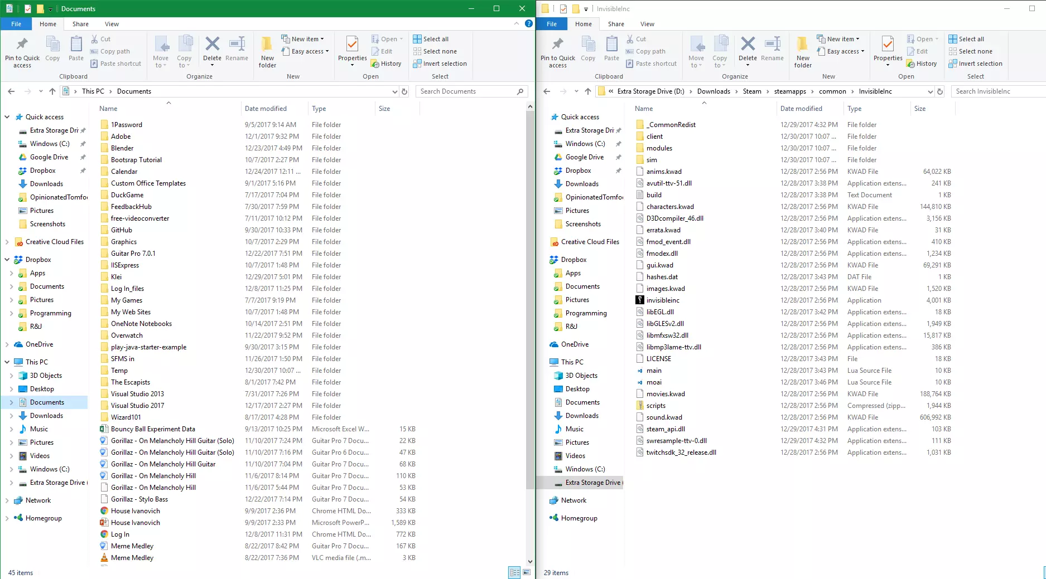Open the File menu in InvisibleInc window
Screen dimensions: 1046x579
(552, 24)
